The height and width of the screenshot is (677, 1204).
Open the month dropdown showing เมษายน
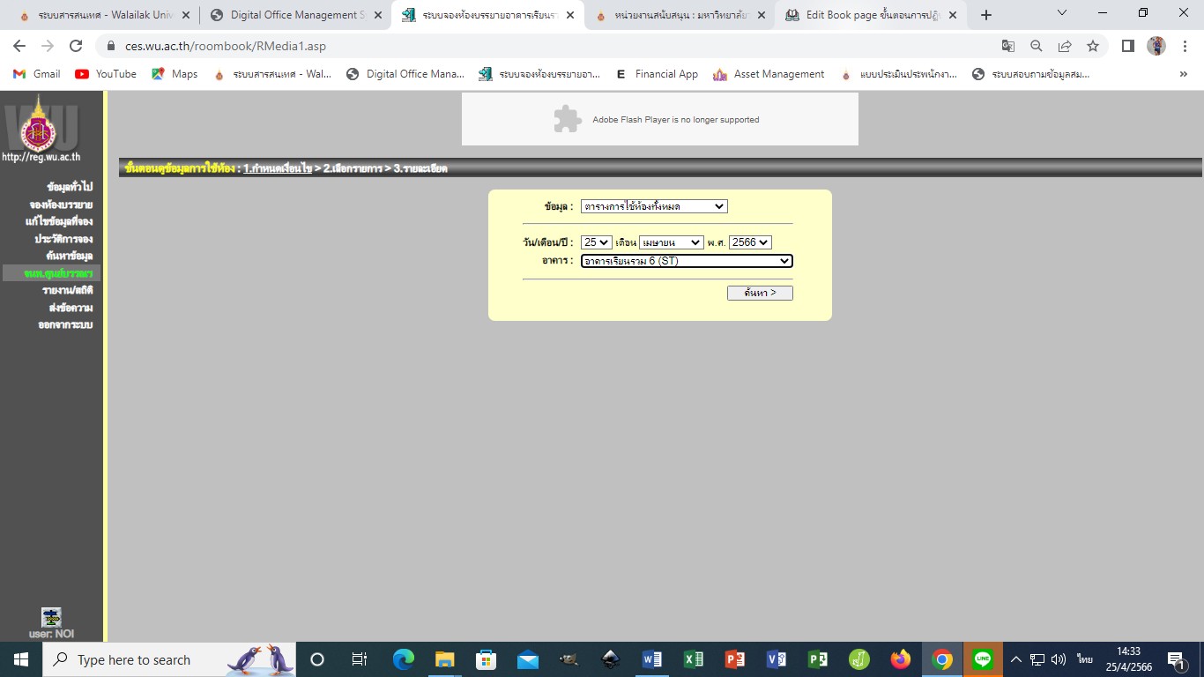(x=672, y=242)
